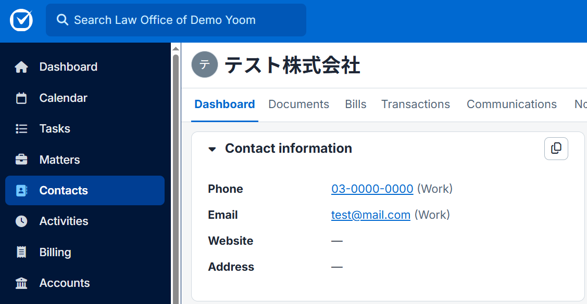The height and width of the screenshot is (304, 587).
Task: Click the Website field label
Action: click(x=231, y=241)
